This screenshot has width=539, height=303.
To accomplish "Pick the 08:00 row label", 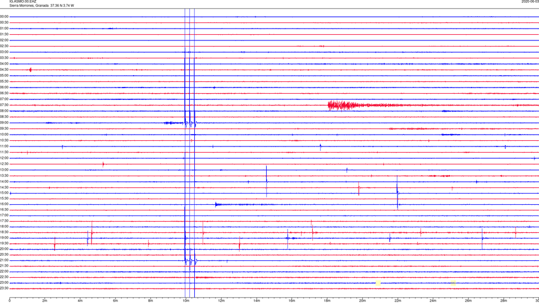I will (x=4, y=111).
